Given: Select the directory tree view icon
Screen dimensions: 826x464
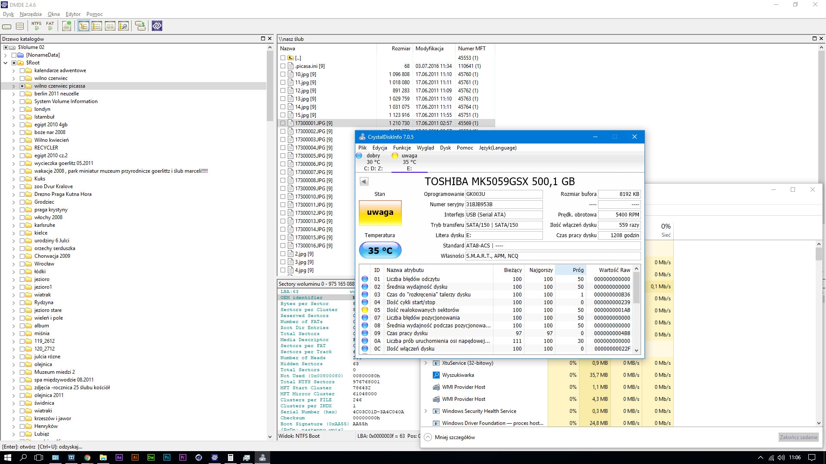Looking at the screenshot, I should tap(84, 26).
